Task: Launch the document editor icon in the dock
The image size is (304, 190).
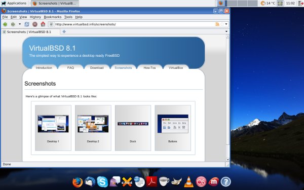Action: (139, 182)
